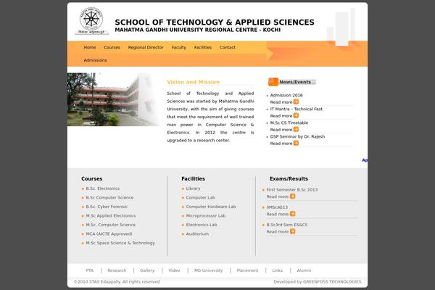Click arrow icon under B.Sc3rd Sem ES&CS

[x=292, y=231]
